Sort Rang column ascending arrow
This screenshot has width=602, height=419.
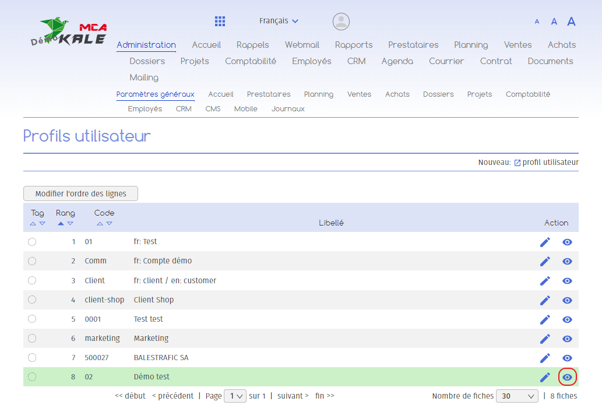point(61,223)
